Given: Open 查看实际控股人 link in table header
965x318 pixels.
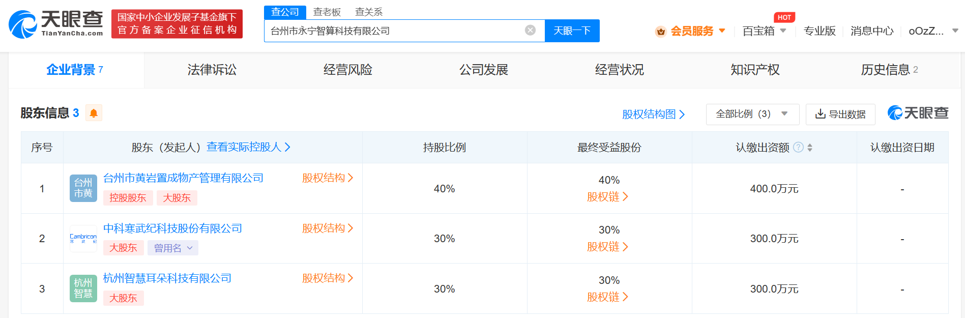Looking at the screenshot, I should click(x=248, y=147).
